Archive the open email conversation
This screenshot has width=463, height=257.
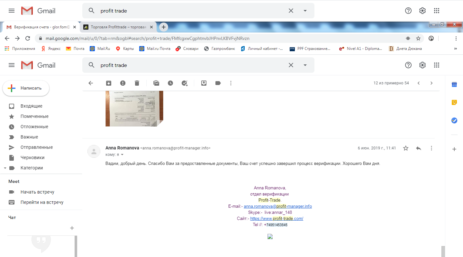click(109, 83)
